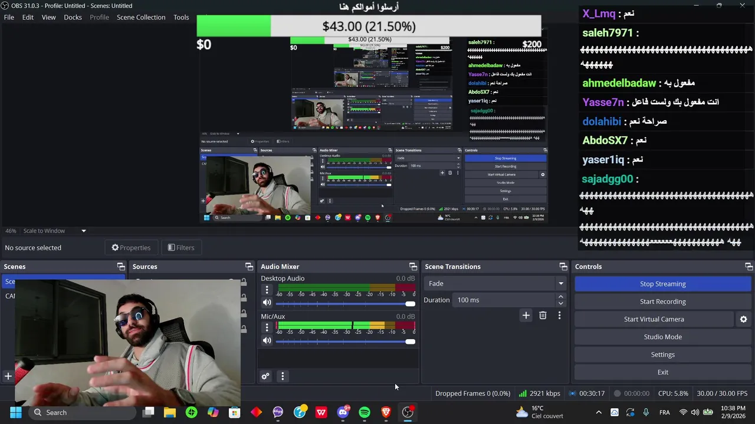The width and height of the screenshot is (755, 424).
Task: Open source Properties button
Action: pos(131,248)
